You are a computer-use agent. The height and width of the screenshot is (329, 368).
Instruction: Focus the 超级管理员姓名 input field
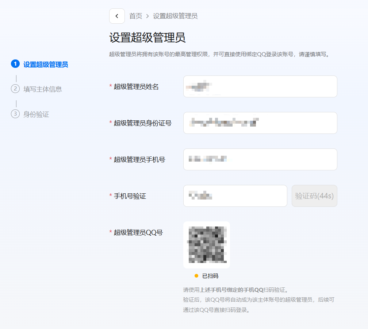click(x=260, y=86)
